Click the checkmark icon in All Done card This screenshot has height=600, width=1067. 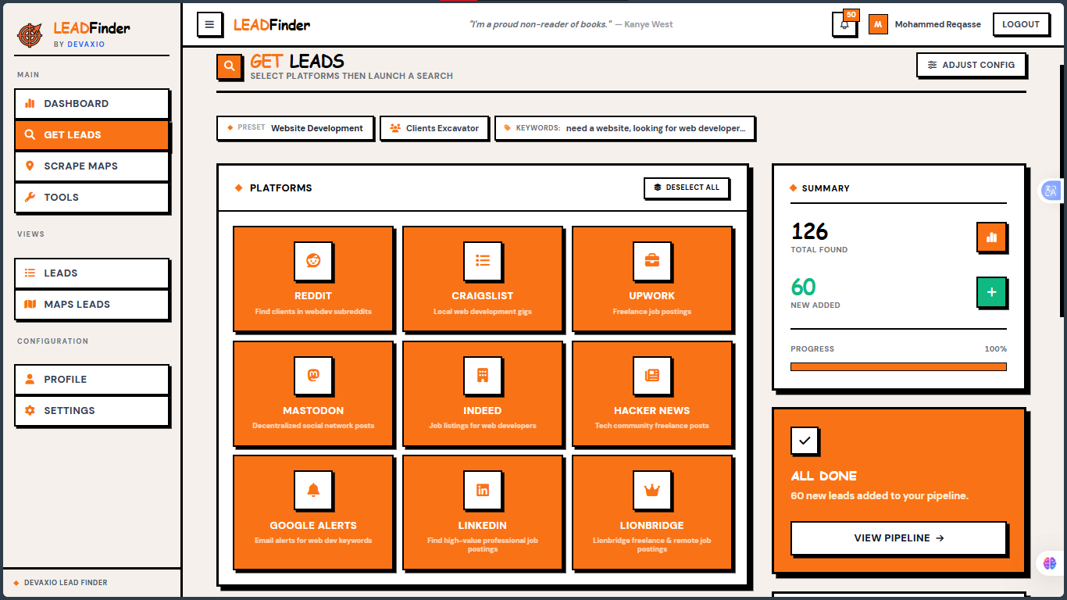pyautogui.click(x=805, y=441)
